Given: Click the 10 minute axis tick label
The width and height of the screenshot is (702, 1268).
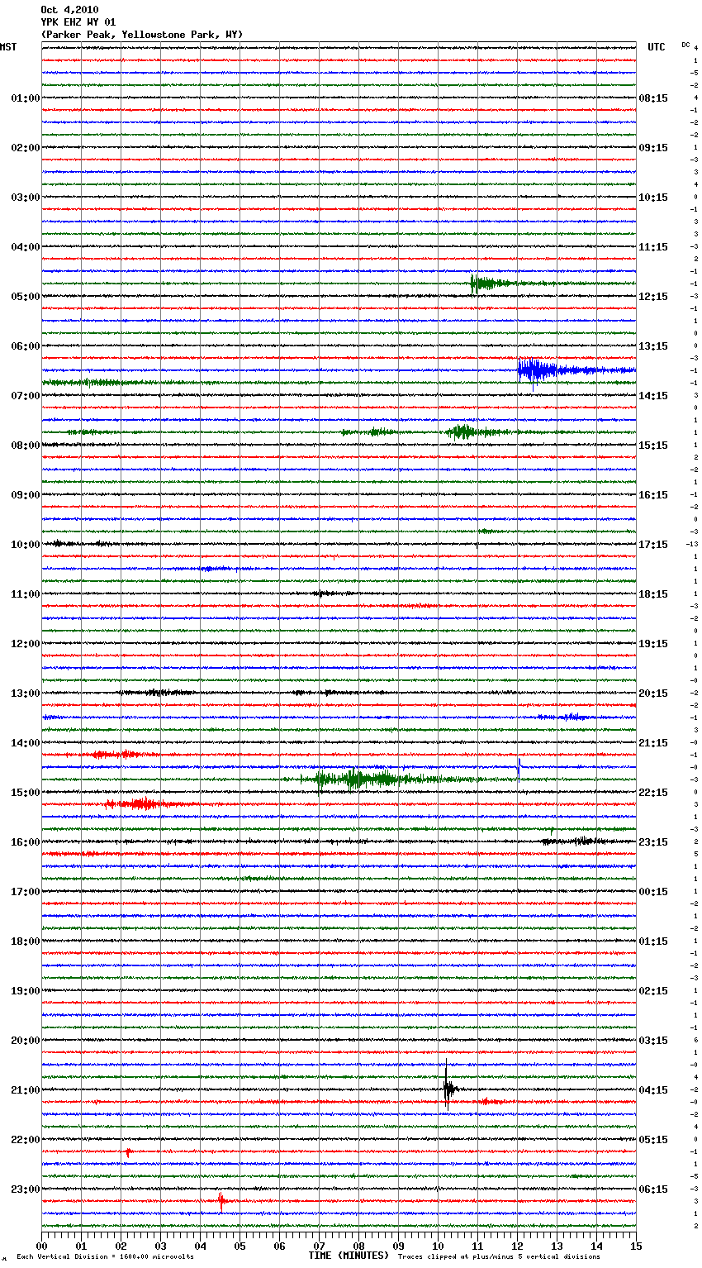Looking at the screenshot, I should pos(438,1246).
